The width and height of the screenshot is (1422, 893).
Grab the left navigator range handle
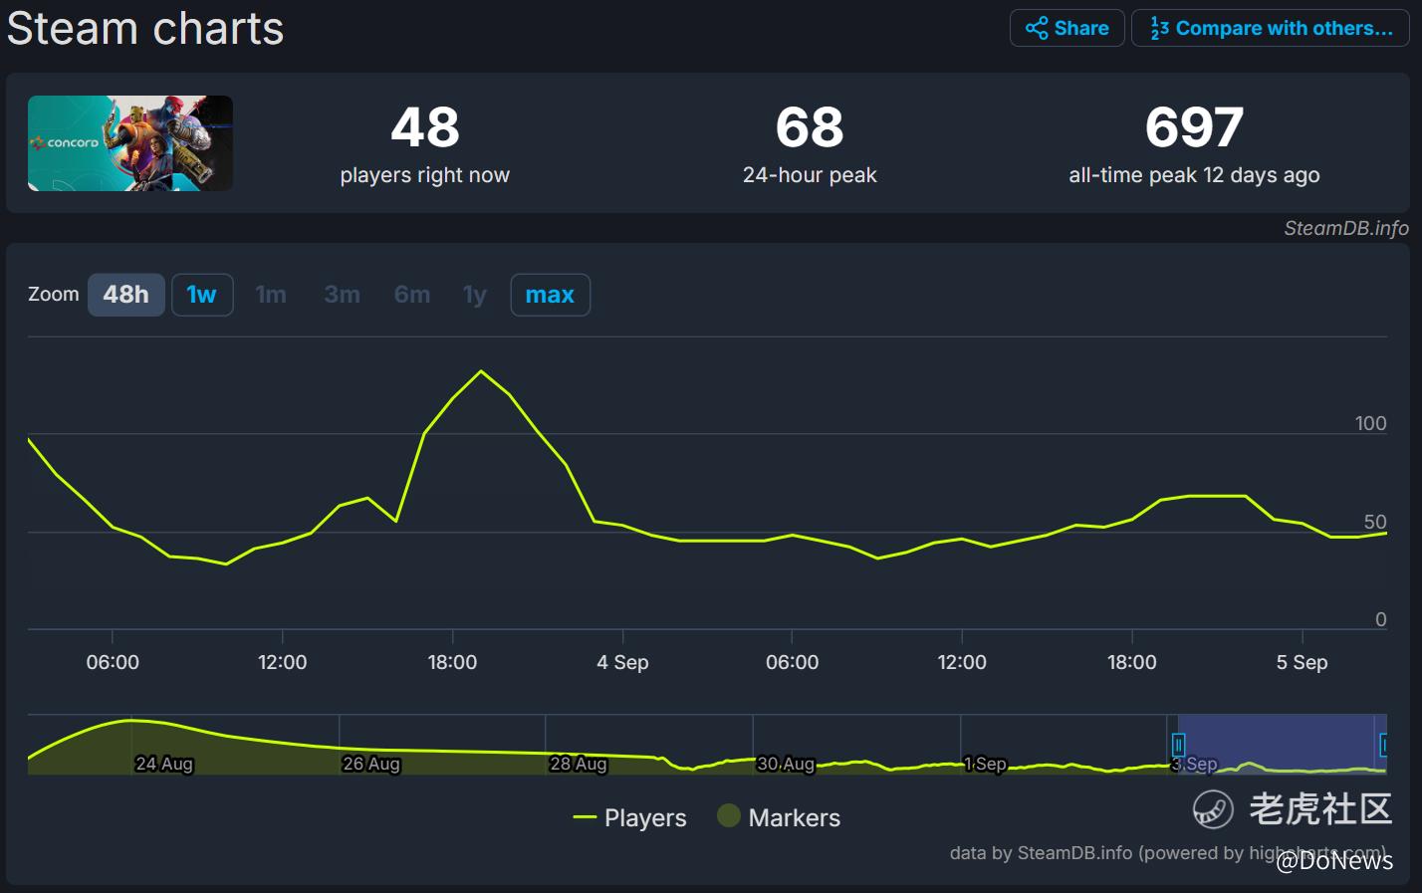point(1178,745)
